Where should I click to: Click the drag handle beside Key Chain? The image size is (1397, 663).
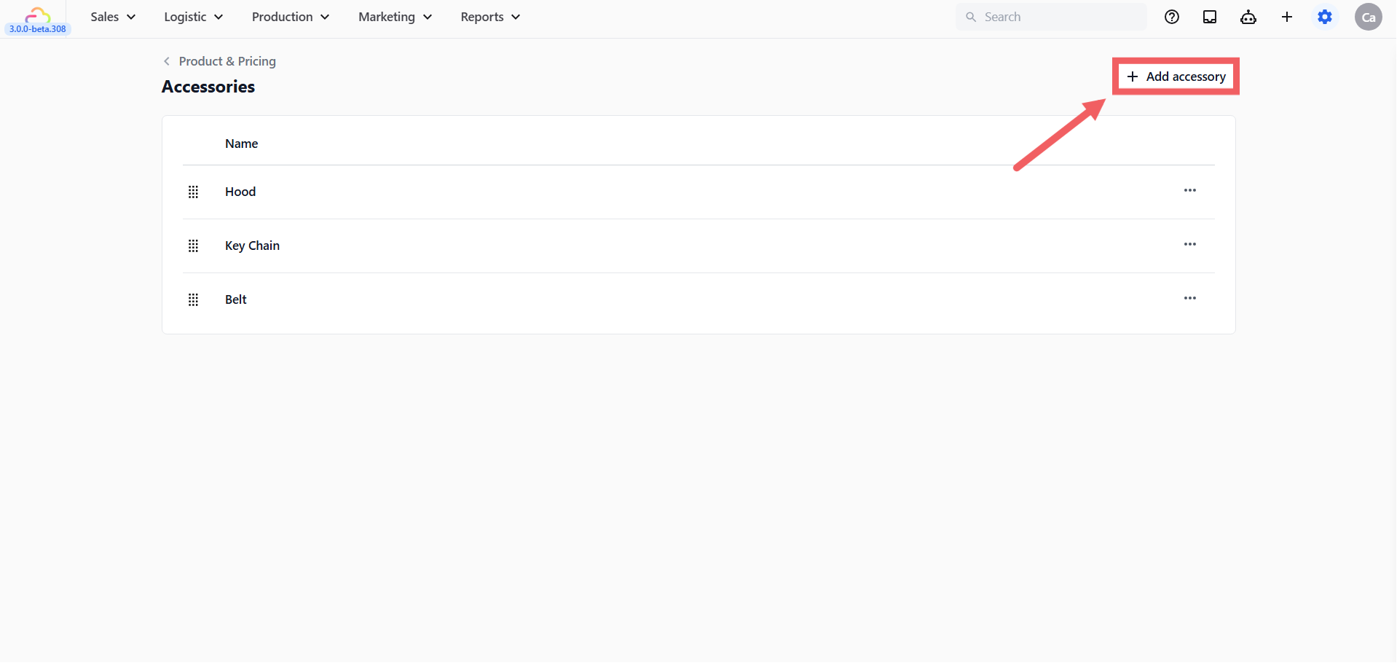pos(193,246)
